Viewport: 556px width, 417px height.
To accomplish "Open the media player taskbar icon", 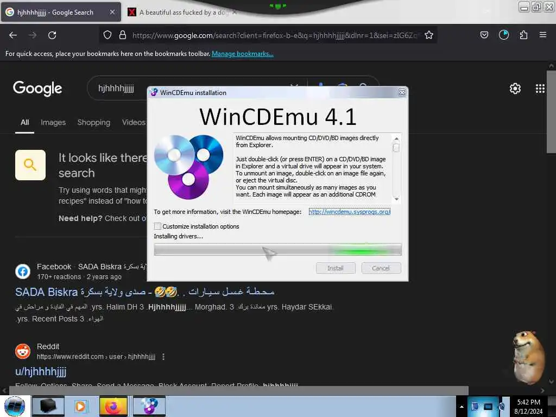I will 80,406.
